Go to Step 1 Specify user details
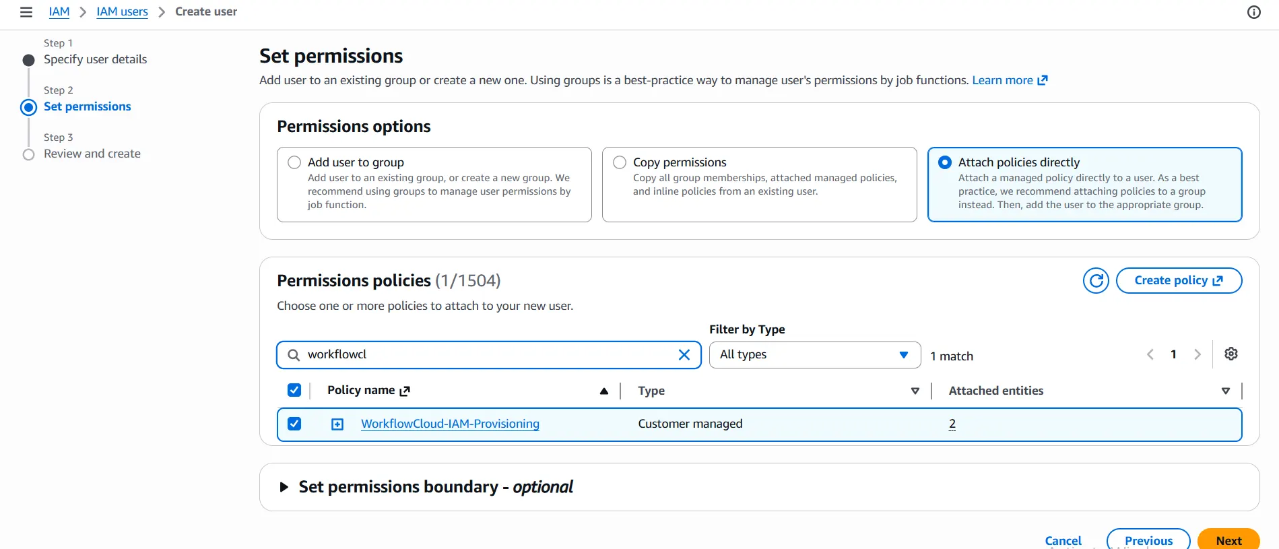The height and width of the screenshot is (549, 1279). (x=95, y=59)
